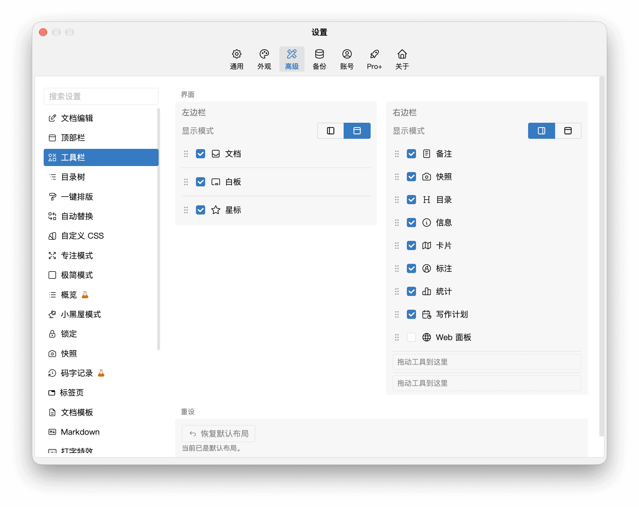Click the drag handle beside 快照 tool

pyautogui.click(x=397, y=177)
